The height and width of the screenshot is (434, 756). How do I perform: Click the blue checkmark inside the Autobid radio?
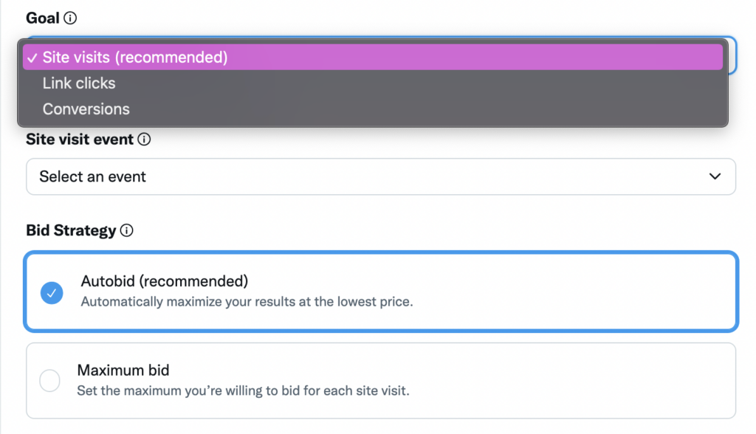point(51,293)
